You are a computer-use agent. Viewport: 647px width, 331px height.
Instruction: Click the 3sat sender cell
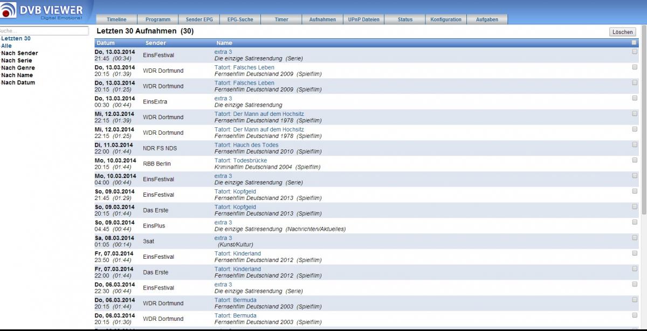point(148,242)
